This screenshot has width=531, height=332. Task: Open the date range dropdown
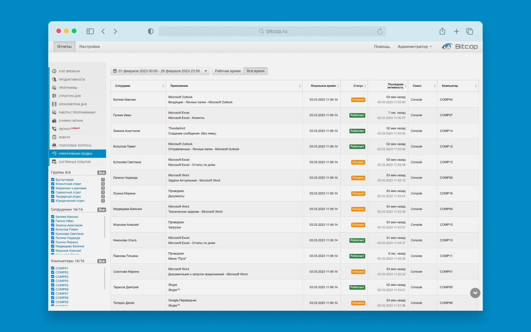tap(160, 71)
